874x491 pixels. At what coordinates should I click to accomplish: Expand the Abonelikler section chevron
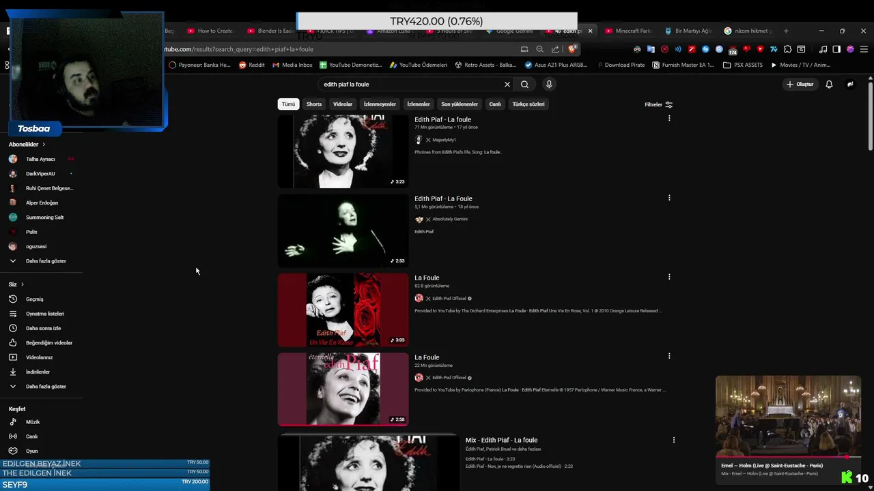tap(44, 145)
